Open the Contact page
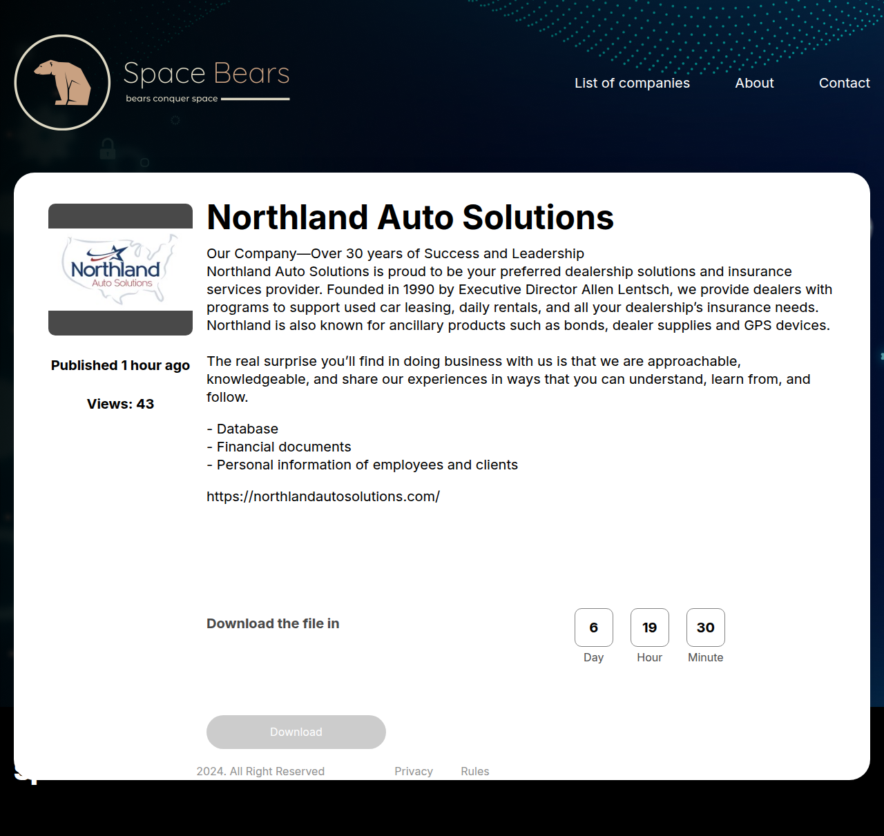The image size is (884, 836). (x=844, y=83)
